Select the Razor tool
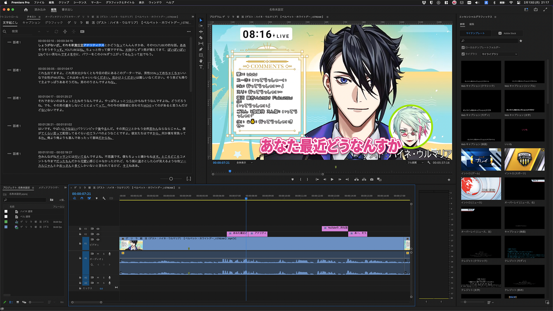 pyautogui.click(x=201, y=38)
